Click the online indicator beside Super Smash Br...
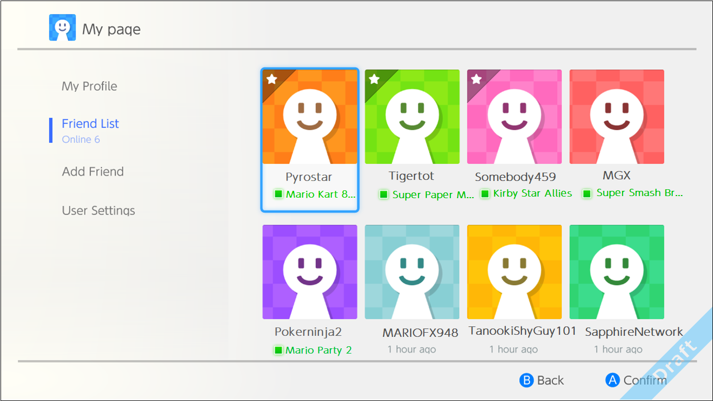 [587, 193]
